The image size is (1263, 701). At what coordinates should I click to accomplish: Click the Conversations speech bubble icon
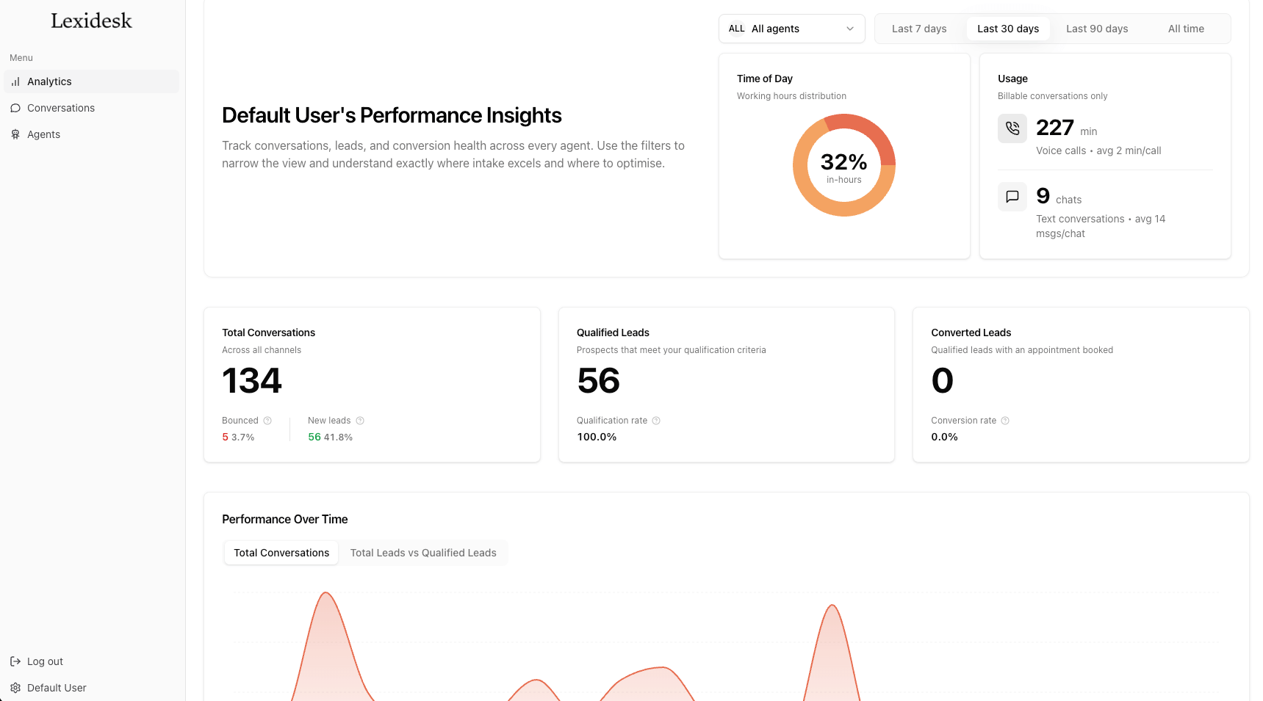15,108
